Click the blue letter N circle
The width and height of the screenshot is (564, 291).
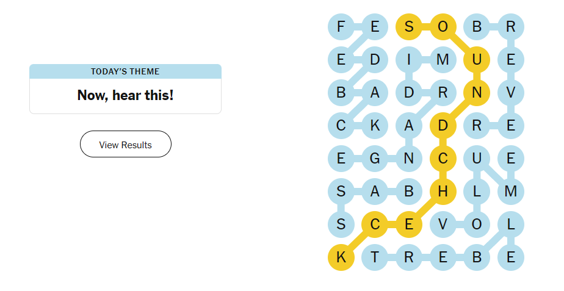tap(409, 159)
